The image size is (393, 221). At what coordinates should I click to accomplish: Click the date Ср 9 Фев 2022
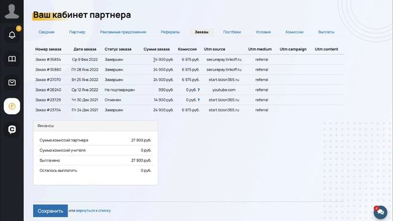click(x=85, y=60)
